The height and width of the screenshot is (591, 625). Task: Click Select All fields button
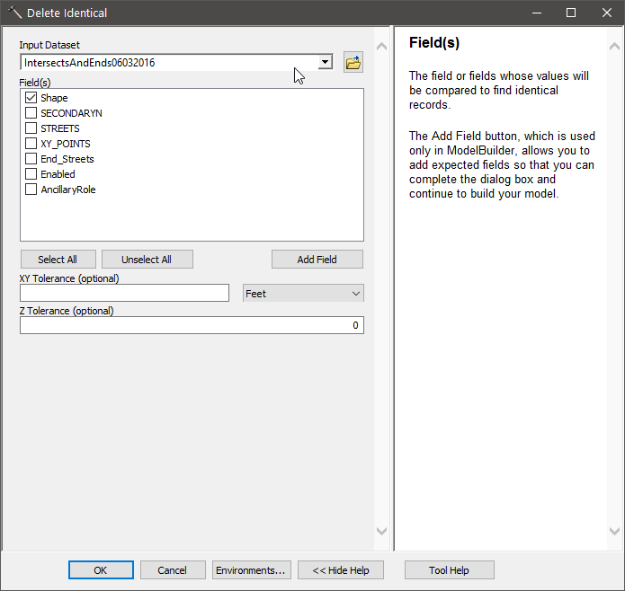coord(58,259)
